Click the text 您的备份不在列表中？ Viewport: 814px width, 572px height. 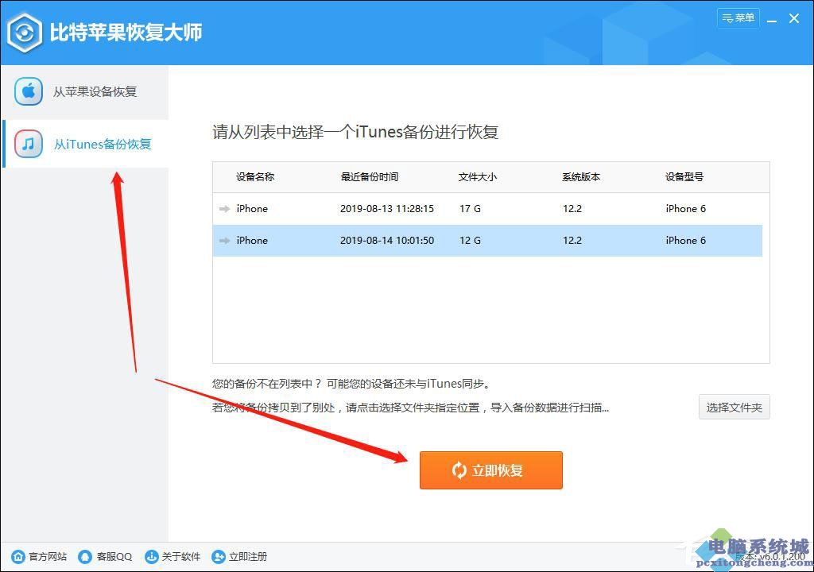(x=267, y=384)
